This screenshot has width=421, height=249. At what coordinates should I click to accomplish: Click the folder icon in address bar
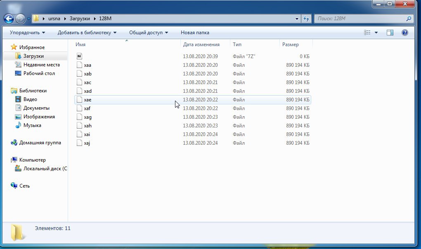(36, 19)
